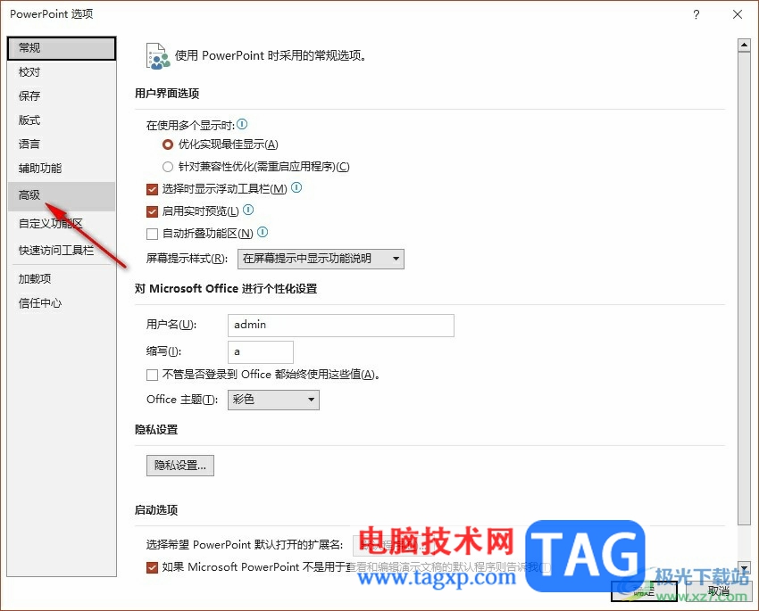Open 屏幕提示样式 dropdown
This screenshot has height=611, width=759.
click(321, 259)
